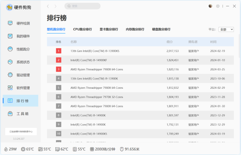Select the 整机跑分排行 tab
Viewport: 241px width, 155px height.
56,29
